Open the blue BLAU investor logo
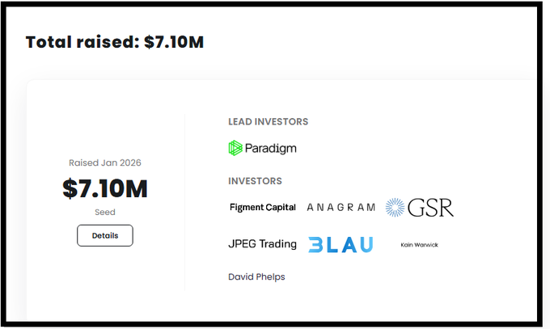This screenshot has width=550, height=329. coord(341,244)
